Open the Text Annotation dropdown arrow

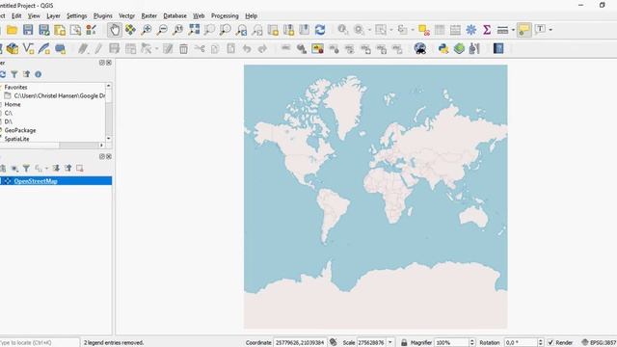pos(550,30)
